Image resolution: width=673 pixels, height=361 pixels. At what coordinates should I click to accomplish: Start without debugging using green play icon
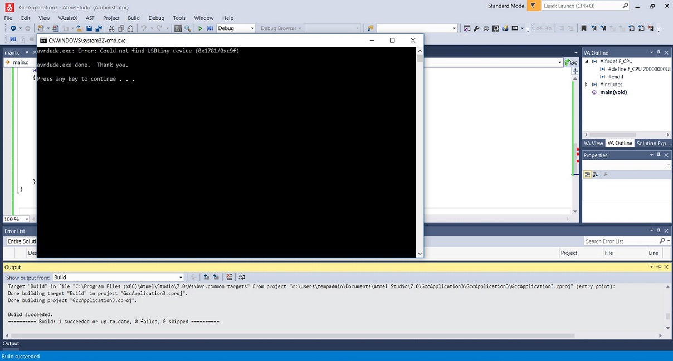[200, 28]
